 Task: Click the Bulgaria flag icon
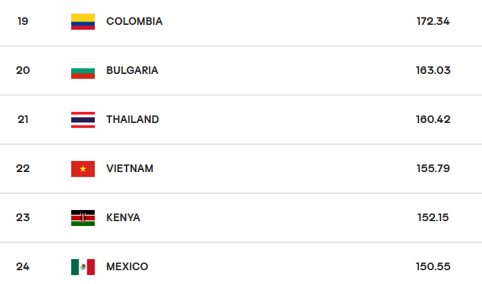point(83,70)
